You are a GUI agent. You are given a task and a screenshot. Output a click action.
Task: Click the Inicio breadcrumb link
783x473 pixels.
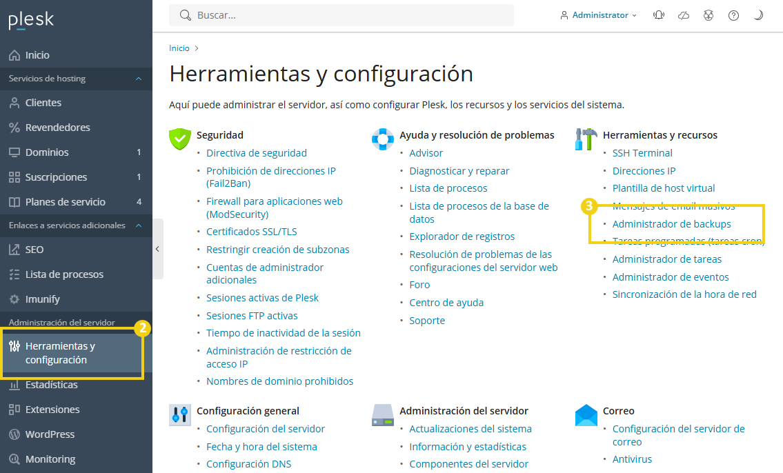point(178,48)
